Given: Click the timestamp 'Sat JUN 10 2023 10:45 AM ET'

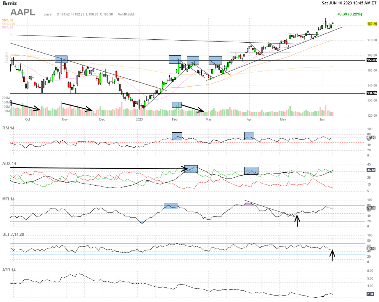Looking at the screenshot, I should [x=349, y=3].
